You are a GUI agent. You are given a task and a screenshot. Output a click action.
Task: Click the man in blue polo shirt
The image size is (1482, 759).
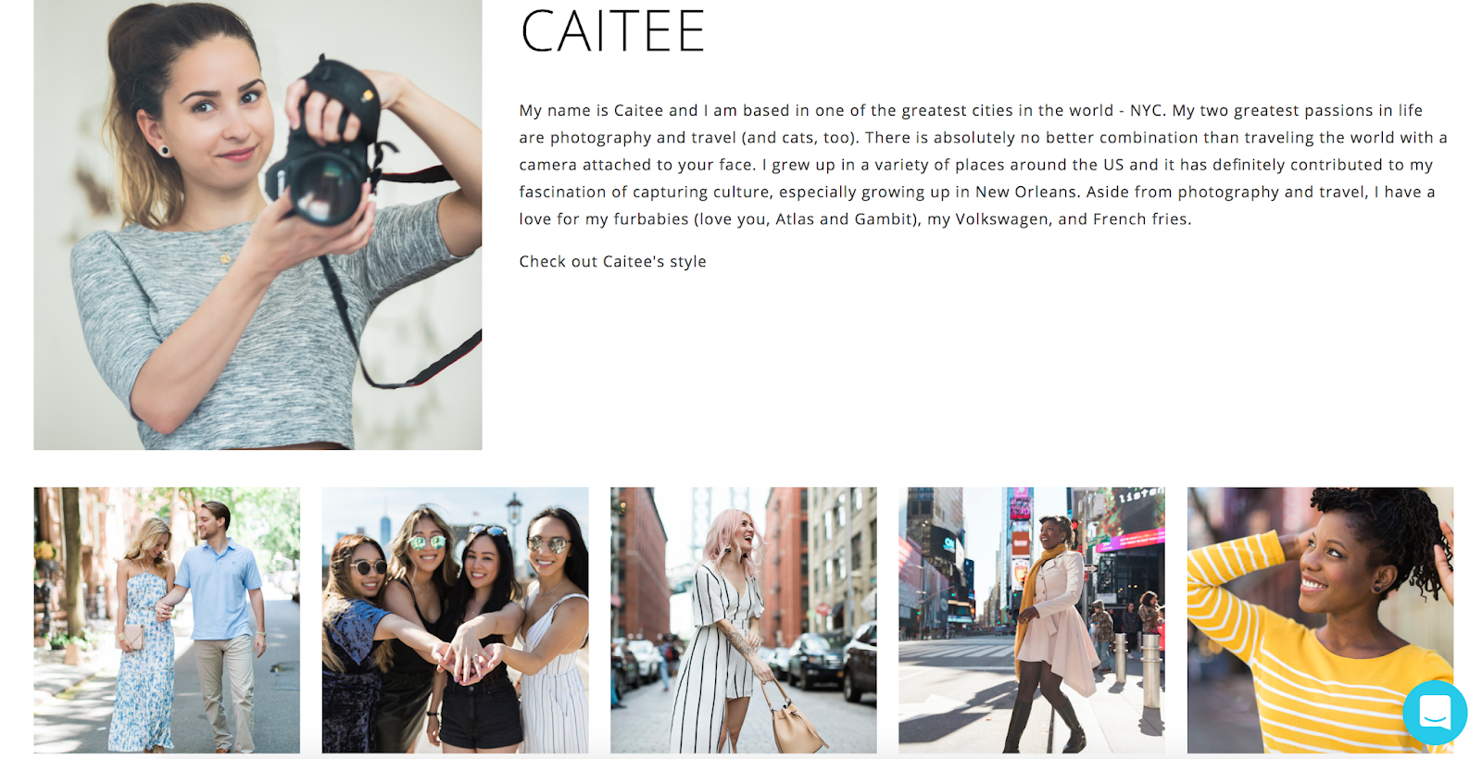(x=222, y=620)
